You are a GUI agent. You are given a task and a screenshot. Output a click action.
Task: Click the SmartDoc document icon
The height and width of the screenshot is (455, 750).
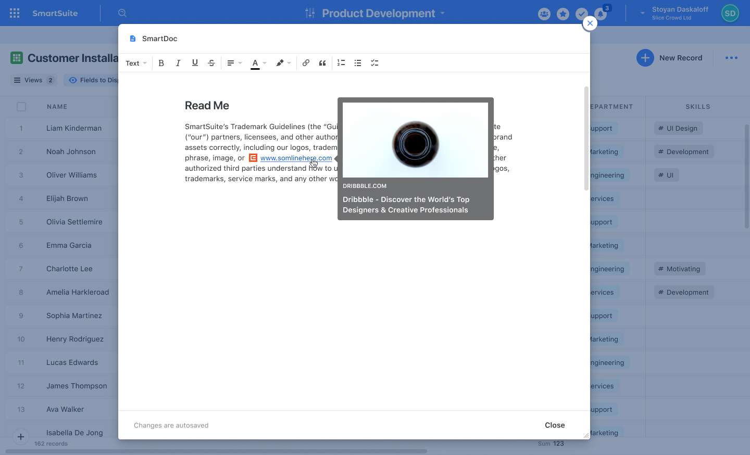pyautogui.click(x=133, y=39)
